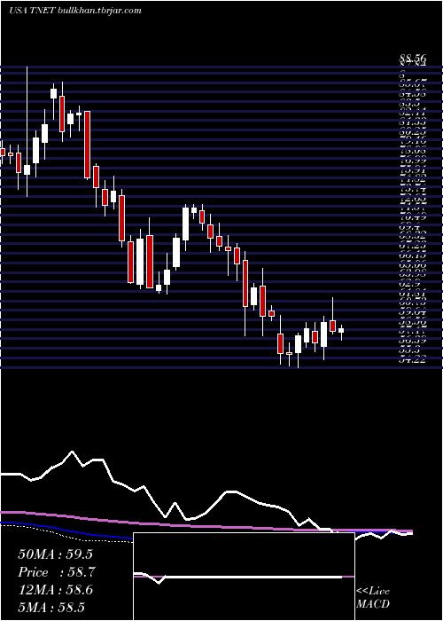The image size is (443, 621).
Task: Click the Price : 58.7 readout
Action: click(x=57, y=572)
